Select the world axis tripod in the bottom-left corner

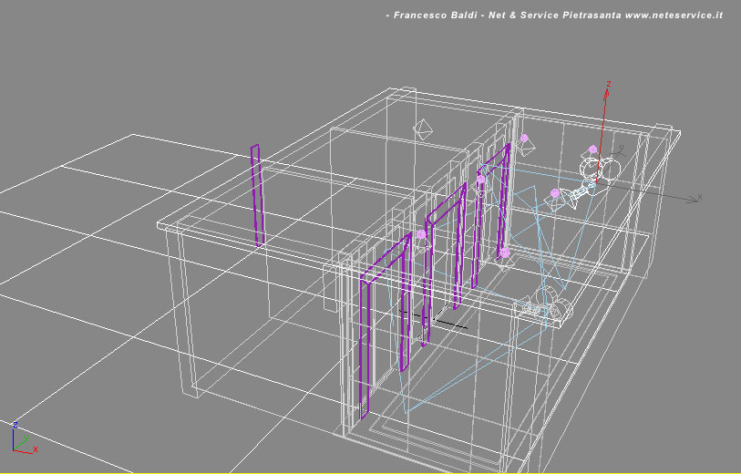point(22,440)
